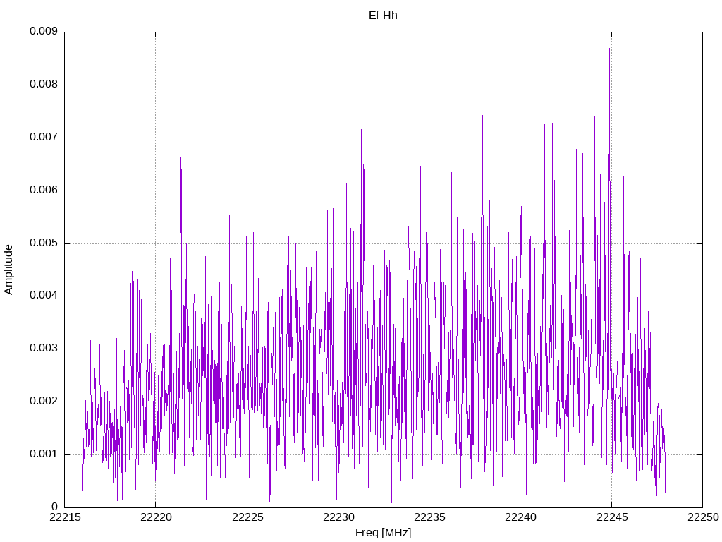722x542 pixels.
Task: Click the 'Amplitude' y-axis label
Action: [x=8, y=270]
